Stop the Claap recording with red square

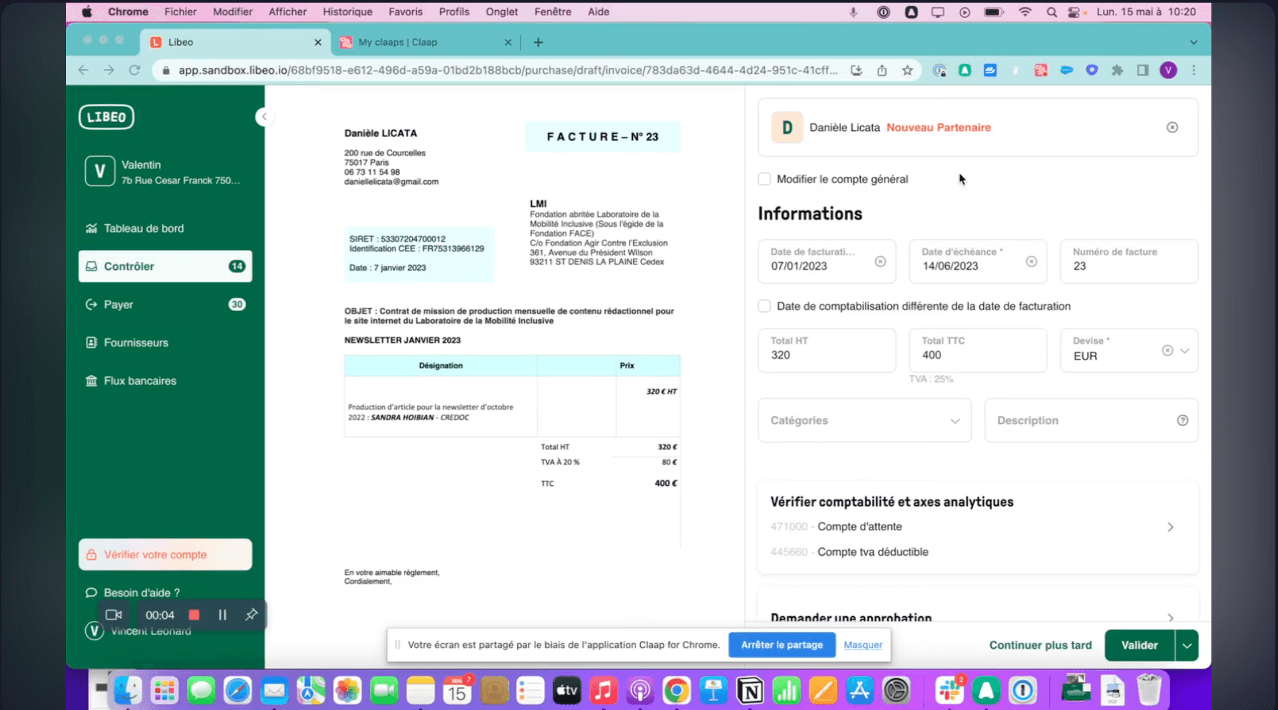(x=194, y=615)
